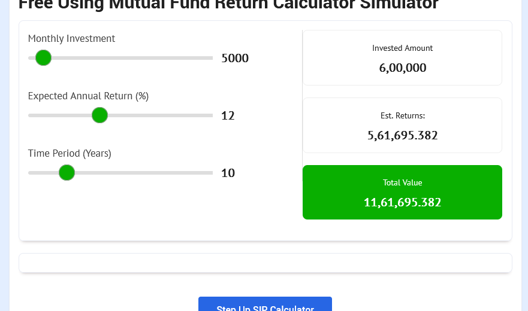528x311 pixels.
Task: Click the Monthly Investment label
Action: (71, 38)
